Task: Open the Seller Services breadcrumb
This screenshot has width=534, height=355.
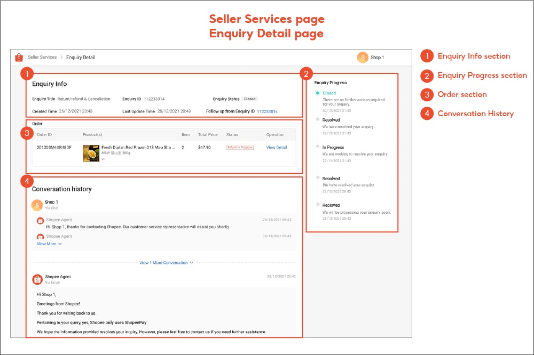Action: point(42,57)
